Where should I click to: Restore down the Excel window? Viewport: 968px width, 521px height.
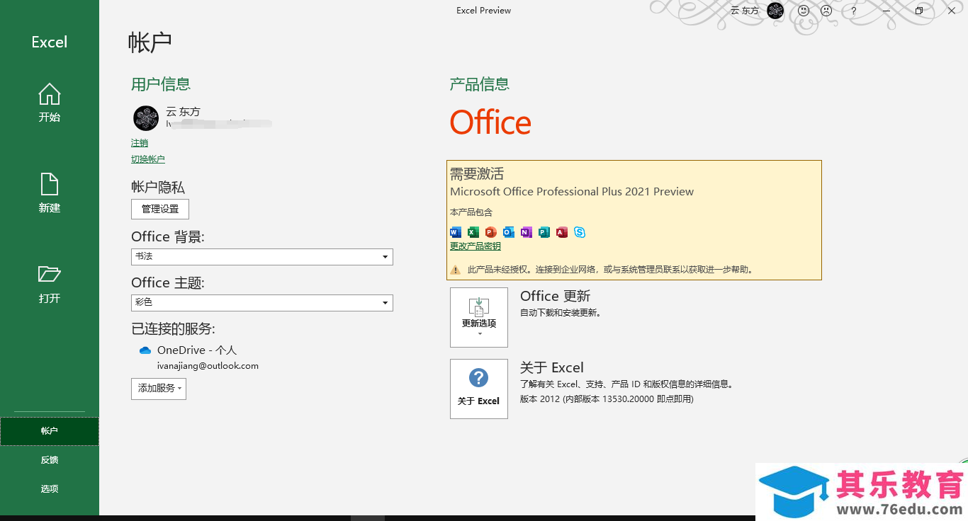click(x=919, y=11)
